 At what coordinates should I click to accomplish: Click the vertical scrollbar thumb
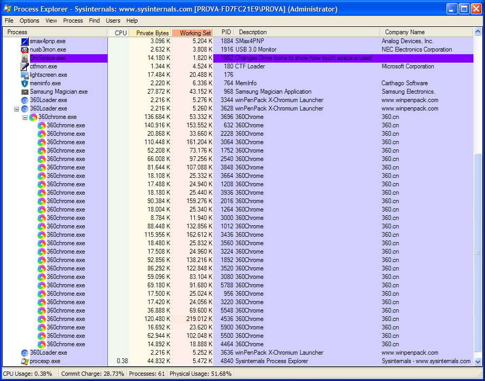[x=478, y=253]
